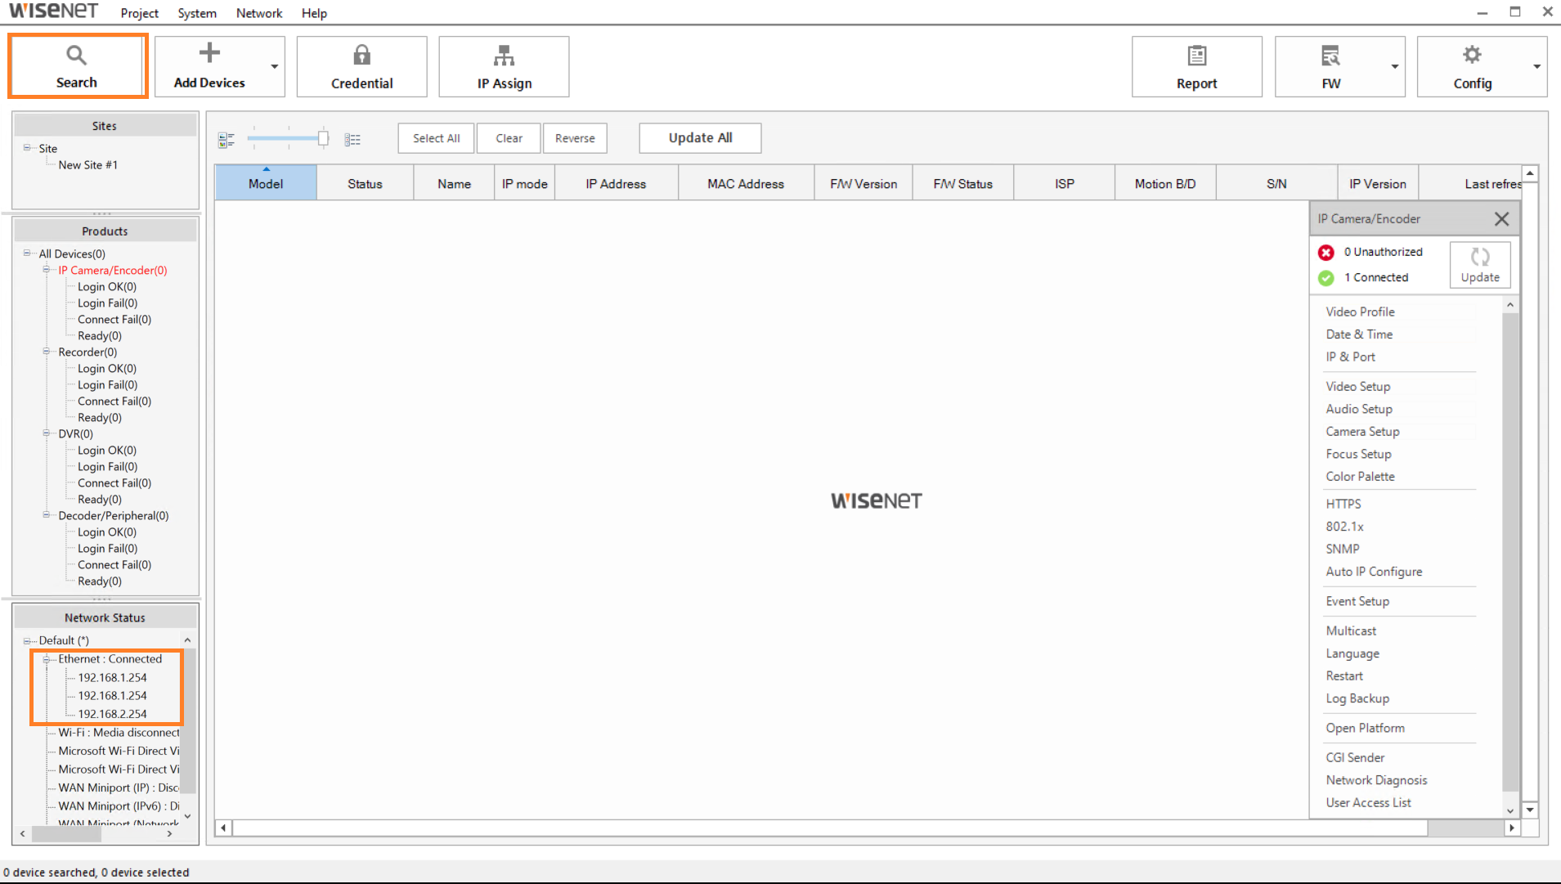Open Log Backup option
Screen dimensions: 1561x884
pos(1357,698)
